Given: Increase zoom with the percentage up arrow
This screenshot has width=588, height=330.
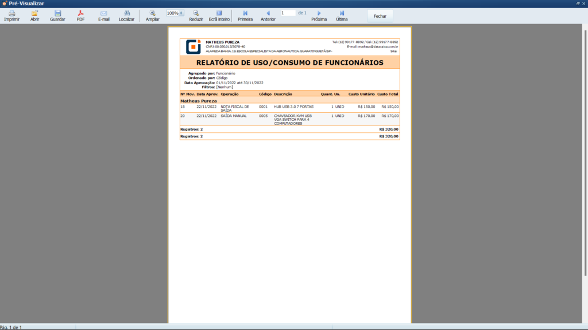Looking at the screenshot, I should click(x=181, y=11).
